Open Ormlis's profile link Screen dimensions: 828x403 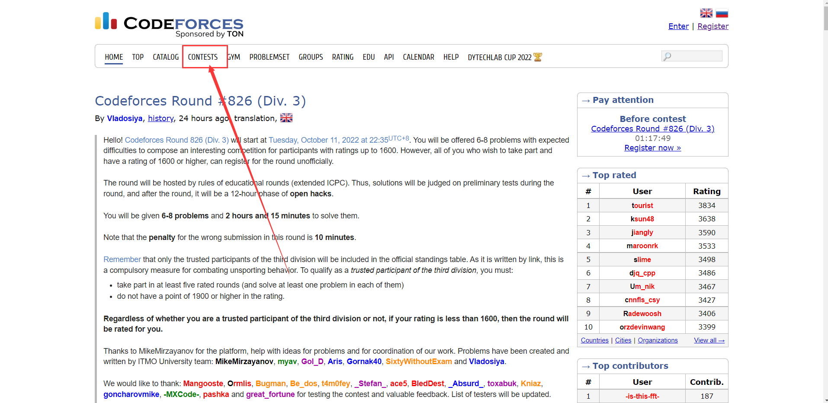pyautogui.click(x=239, y=384)
